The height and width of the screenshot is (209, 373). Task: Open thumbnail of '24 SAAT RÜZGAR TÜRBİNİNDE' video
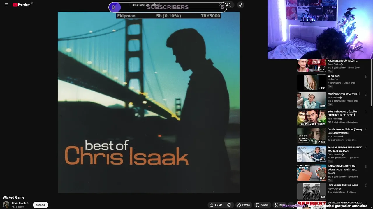pyautogui.click(x=312, y=154)
